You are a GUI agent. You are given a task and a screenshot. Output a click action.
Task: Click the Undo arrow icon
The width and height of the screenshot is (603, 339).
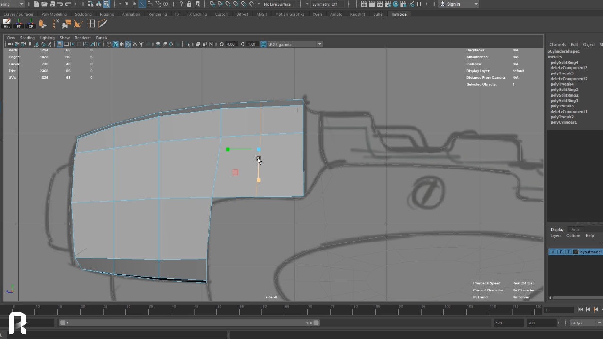(60, 4)
